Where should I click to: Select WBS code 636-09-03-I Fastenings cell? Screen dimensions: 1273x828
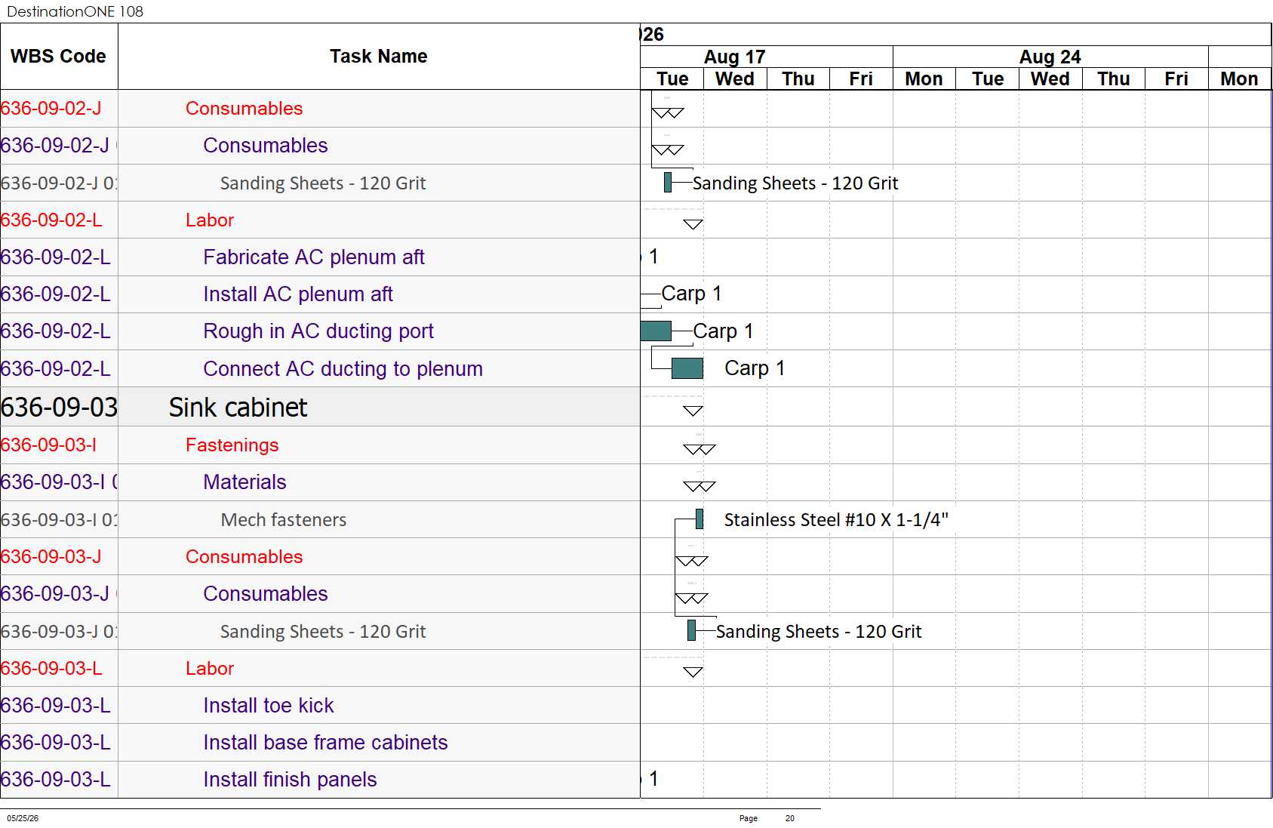[x=59, y=445]
